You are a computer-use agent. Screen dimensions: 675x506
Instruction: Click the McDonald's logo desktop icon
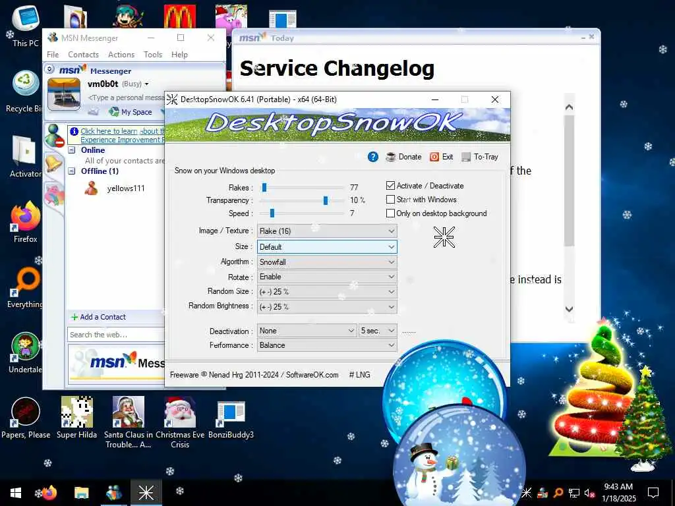[x=180, y=17]
